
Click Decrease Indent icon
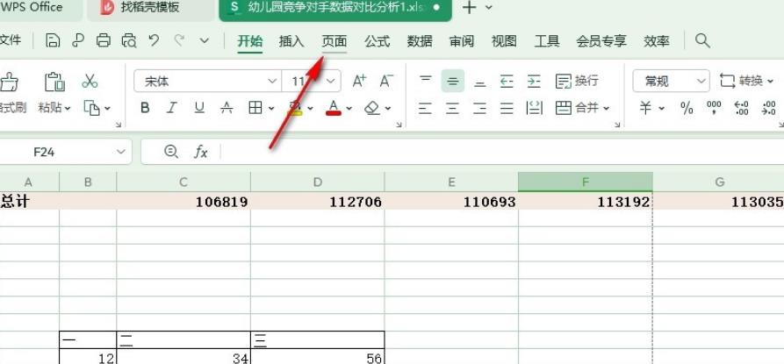pos(507,81)
